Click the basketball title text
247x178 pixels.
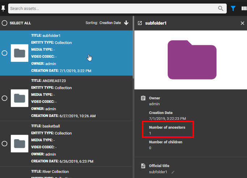click(x=51, y=126)
